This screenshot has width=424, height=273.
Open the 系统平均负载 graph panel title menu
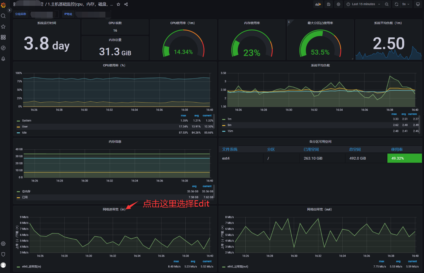click(x=320, y=65)
